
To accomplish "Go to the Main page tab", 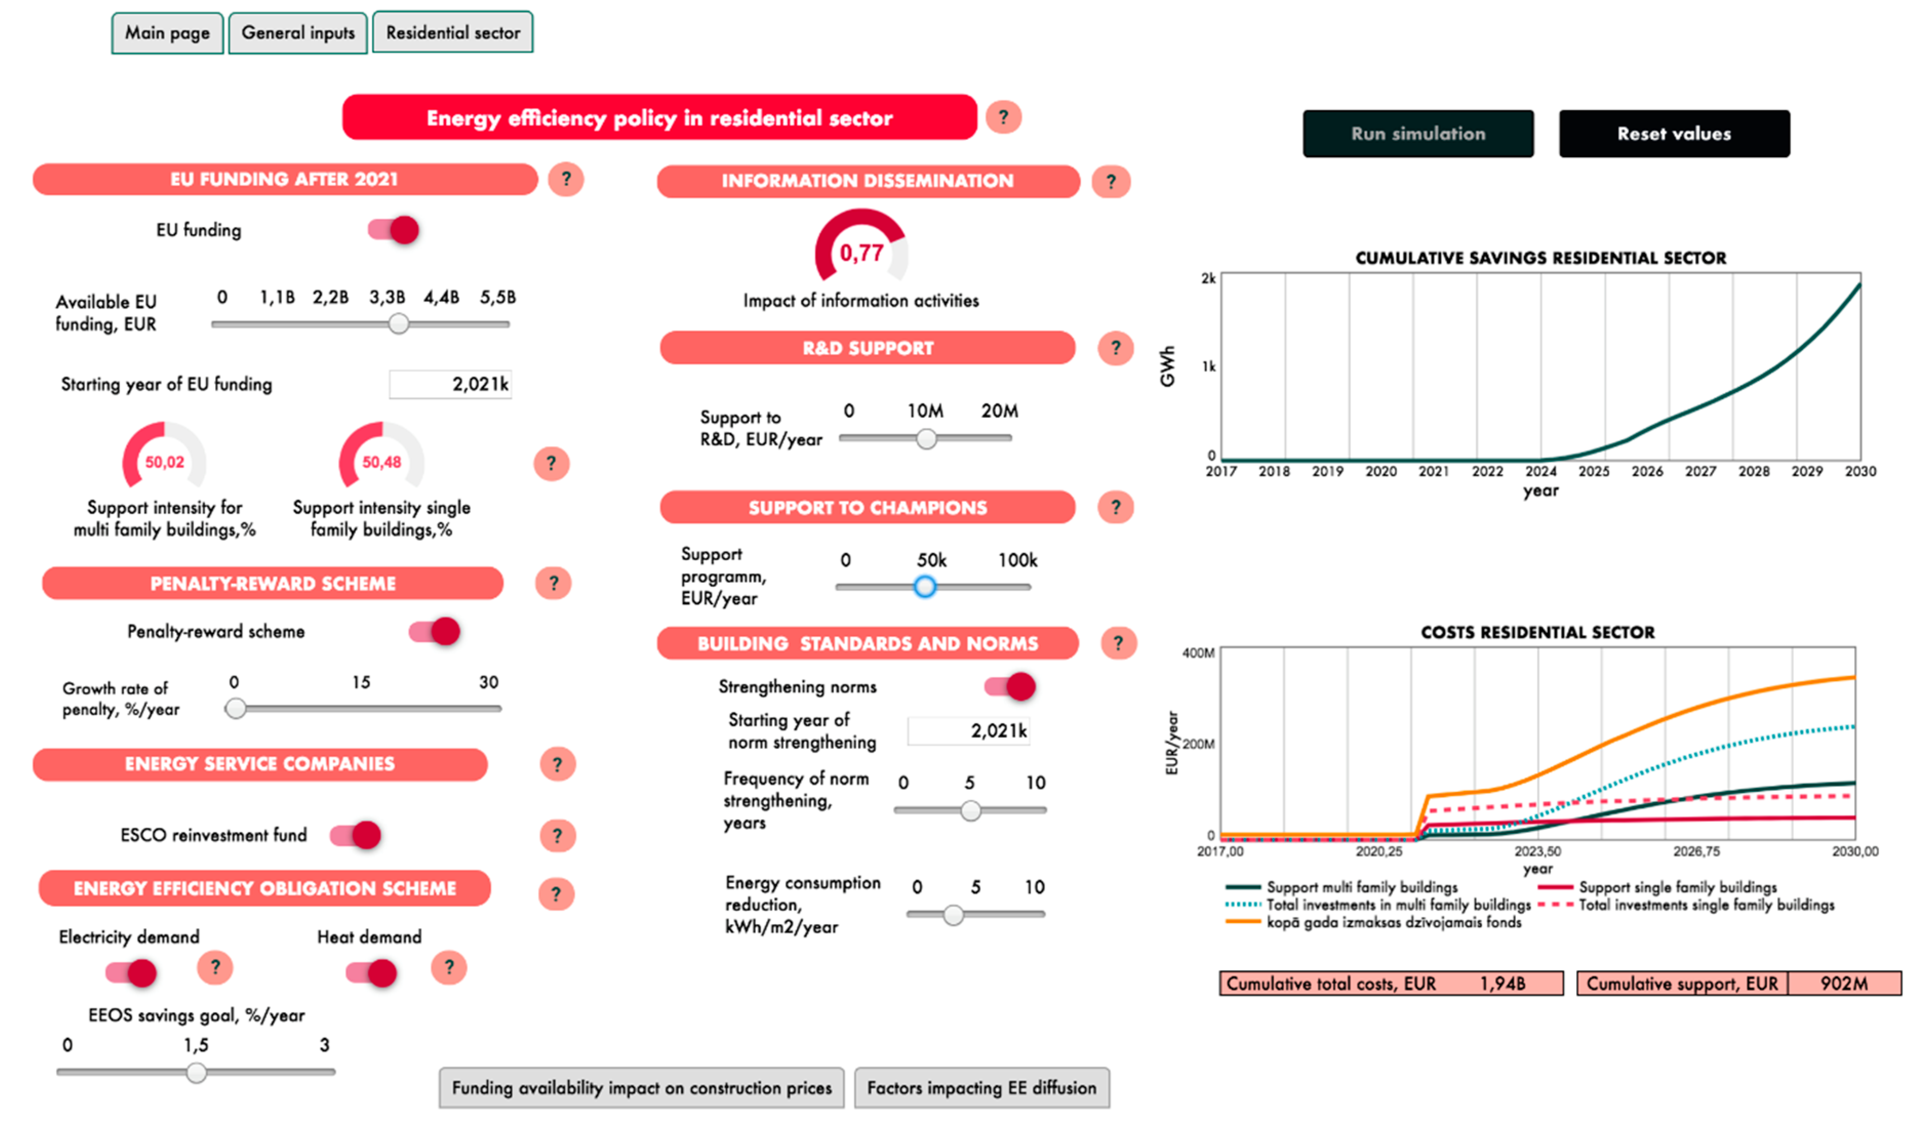I will [167, 33].
